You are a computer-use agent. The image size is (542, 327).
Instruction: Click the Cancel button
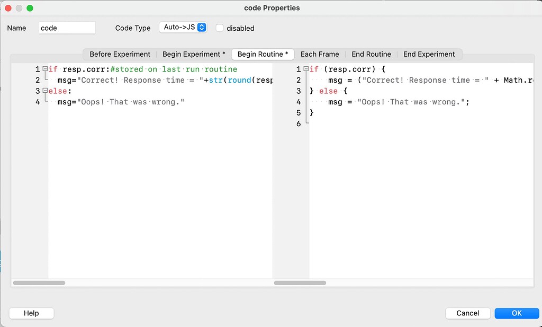click(467, 313)
